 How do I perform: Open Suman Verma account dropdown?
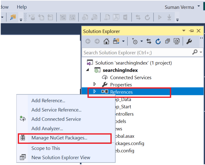[x=199, y=6]
